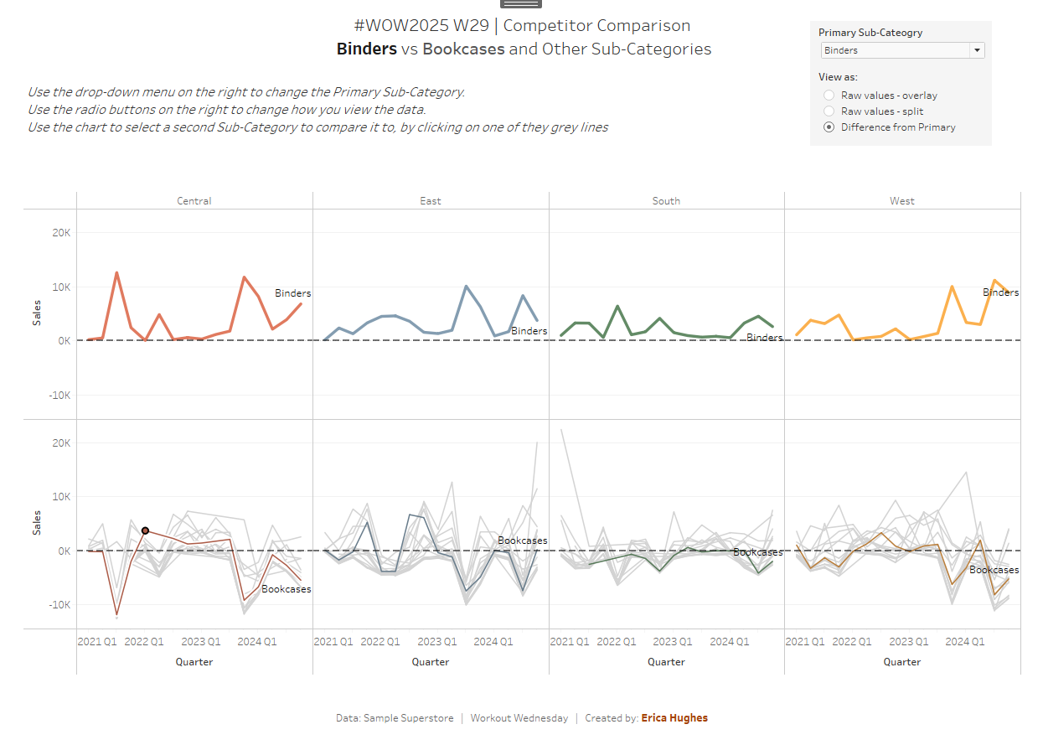Select the "Raw values - overlay" radio button

pyautogui.click(x=829, y=96)
